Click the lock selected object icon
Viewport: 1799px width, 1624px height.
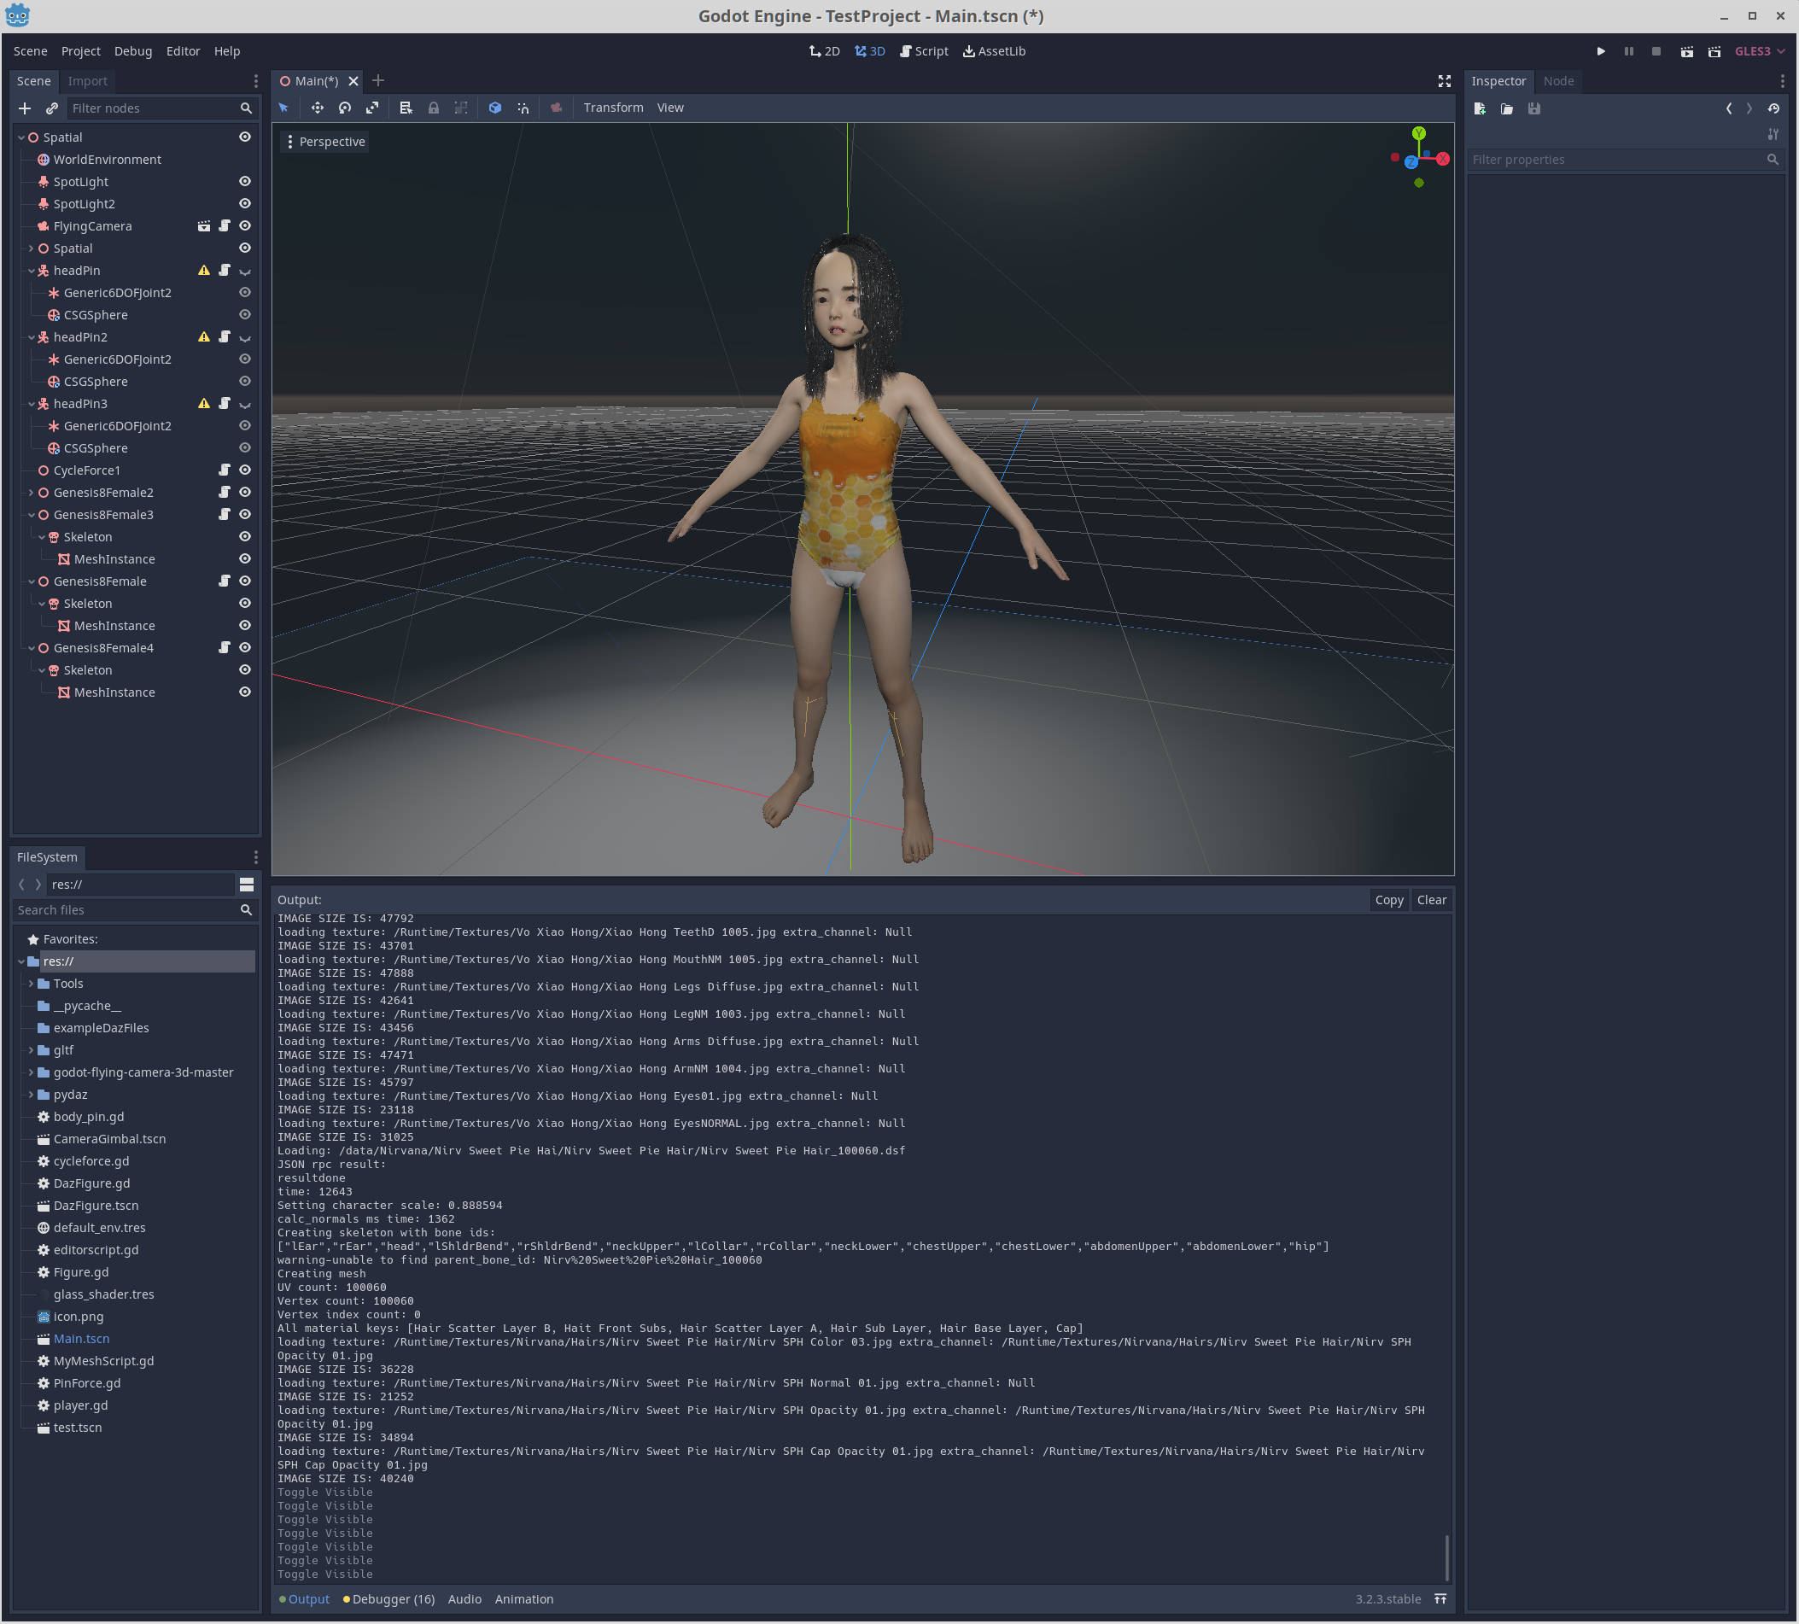(x=433, y=108)
